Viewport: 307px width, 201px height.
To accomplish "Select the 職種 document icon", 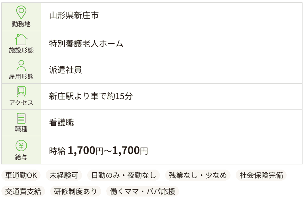I will (21, 118).
